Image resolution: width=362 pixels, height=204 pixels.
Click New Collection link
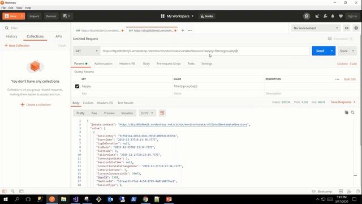coord(17,45)
